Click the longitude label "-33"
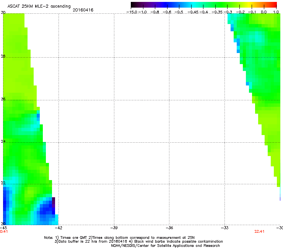Viewport: 283px width, 248px height. 225,228
